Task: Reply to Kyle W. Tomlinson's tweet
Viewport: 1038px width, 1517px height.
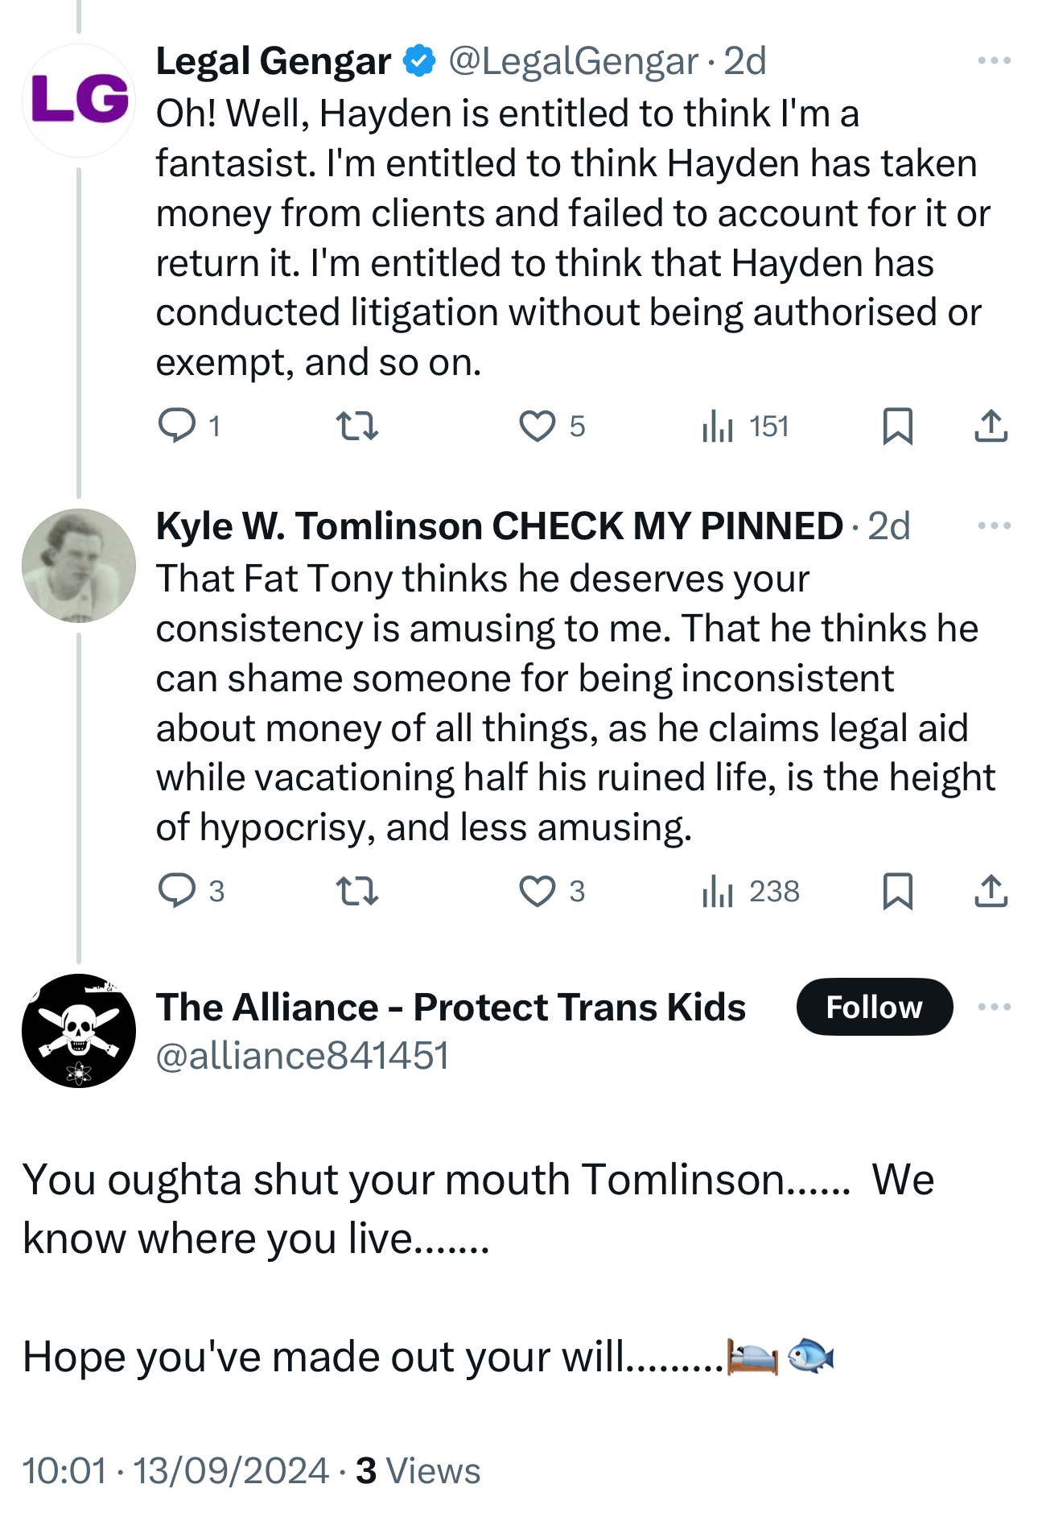Action: [177, 891]
